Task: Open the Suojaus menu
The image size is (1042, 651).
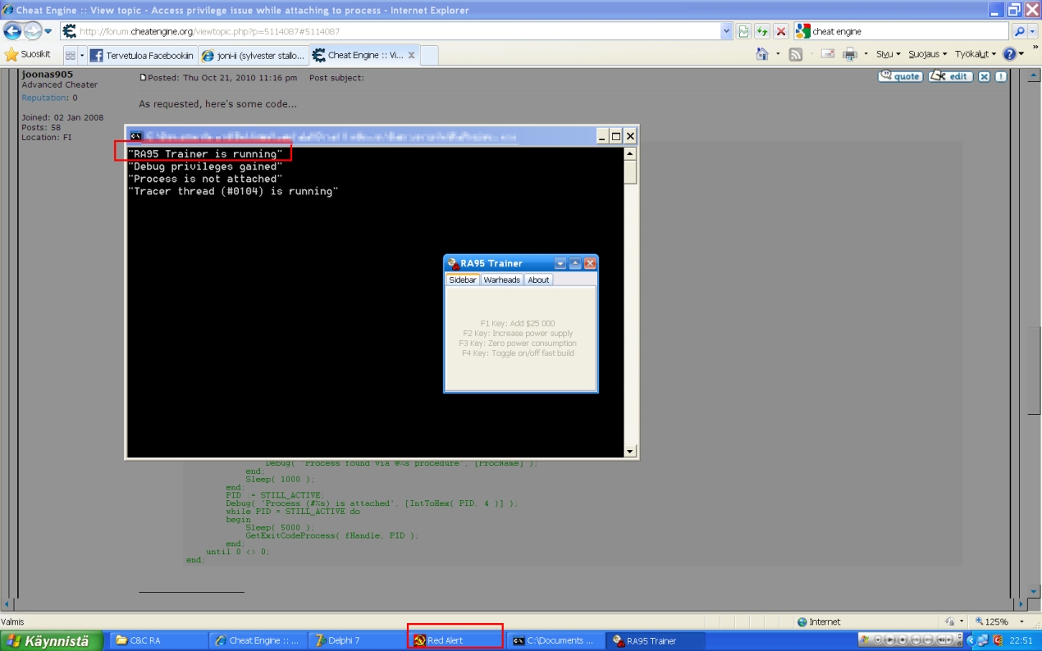Action: pos(927,54)
